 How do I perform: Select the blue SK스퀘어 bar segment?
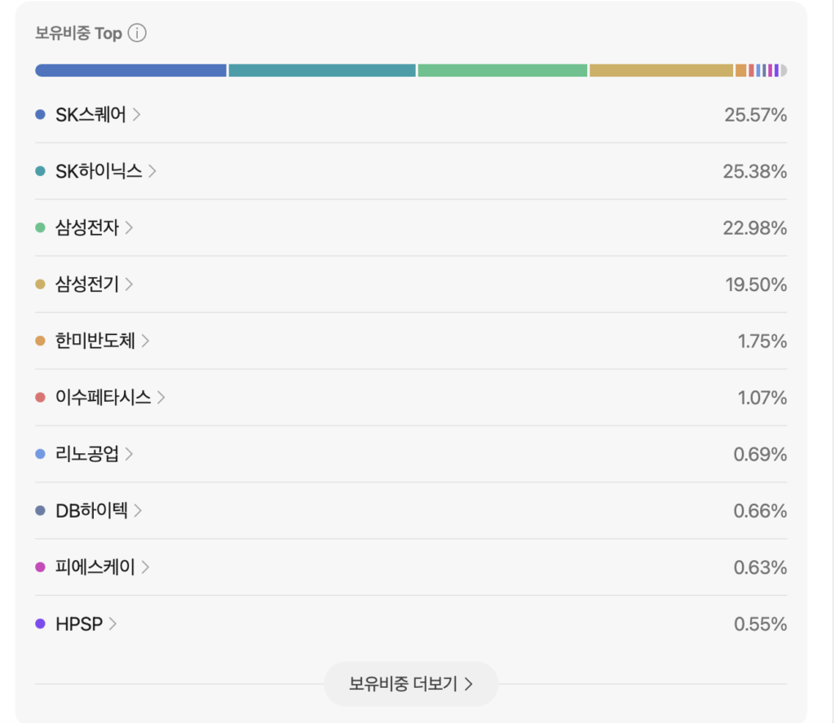coord(131,70)
